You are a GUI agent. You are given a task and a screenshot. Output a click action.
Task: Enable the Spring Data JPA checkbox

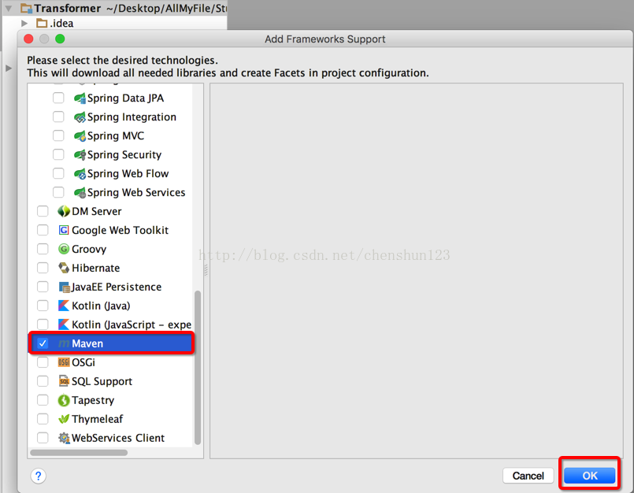pyautogui.click(x=58, y=98)
